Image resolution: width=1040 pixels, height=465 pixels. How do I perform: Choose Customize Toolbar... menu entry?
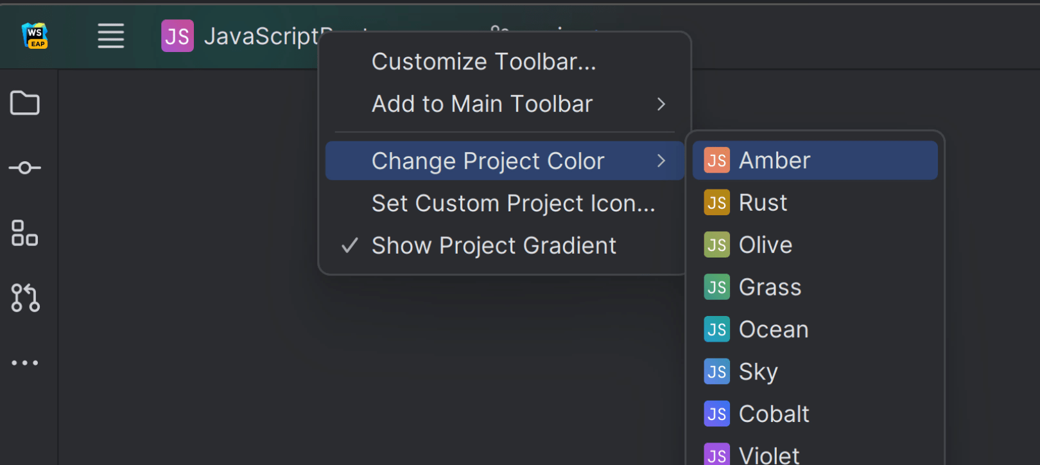(483, 62)
